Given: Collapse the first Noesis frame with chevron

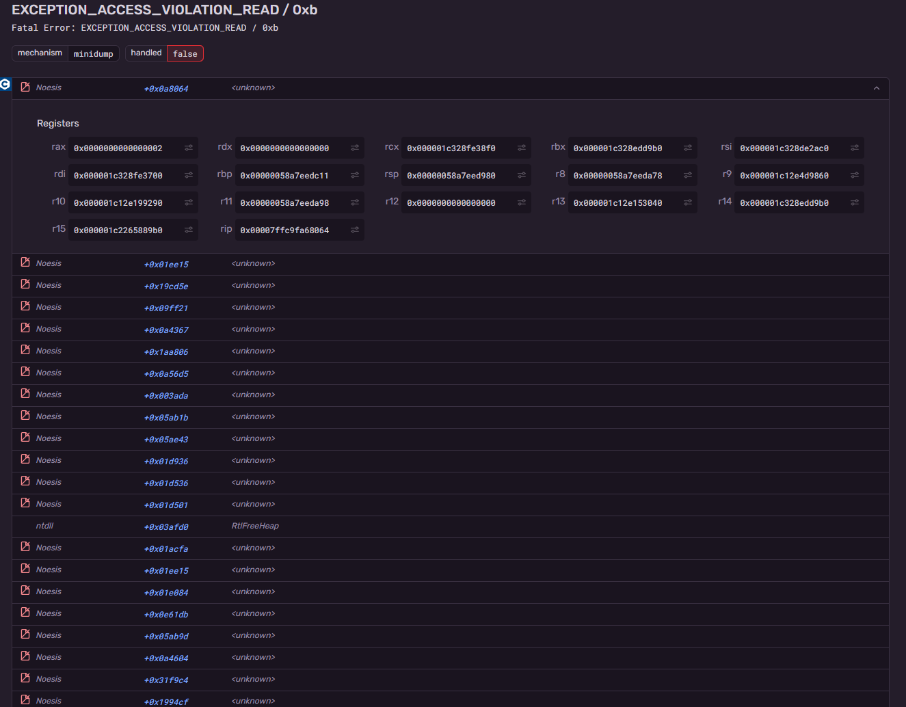Looking at the screenshot, I should click(877, 88).
